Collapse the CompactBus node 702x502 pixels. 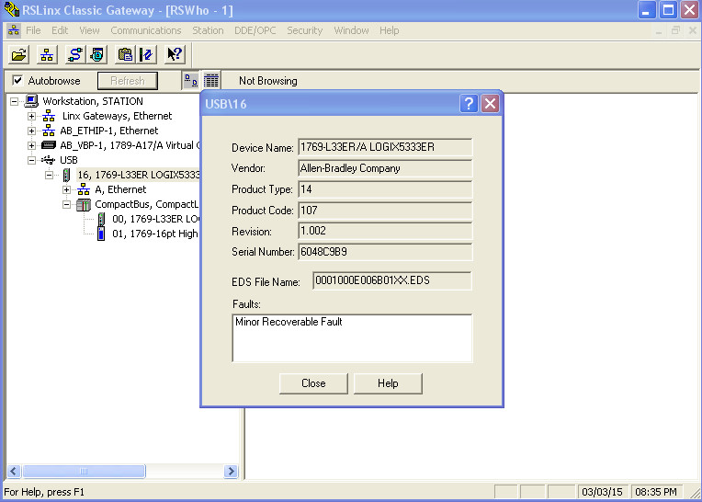67,205
